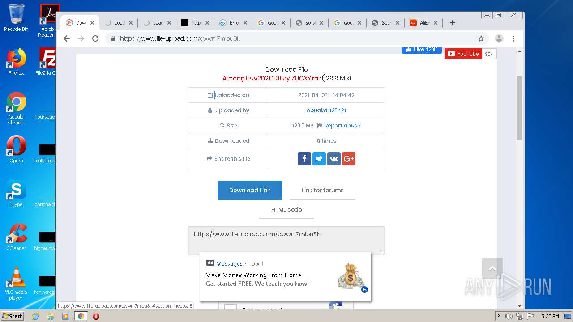Click the taskbar clock showing 5:38 PM
The height and width of the screenshot is (322, 573).
tap(550, 316)
